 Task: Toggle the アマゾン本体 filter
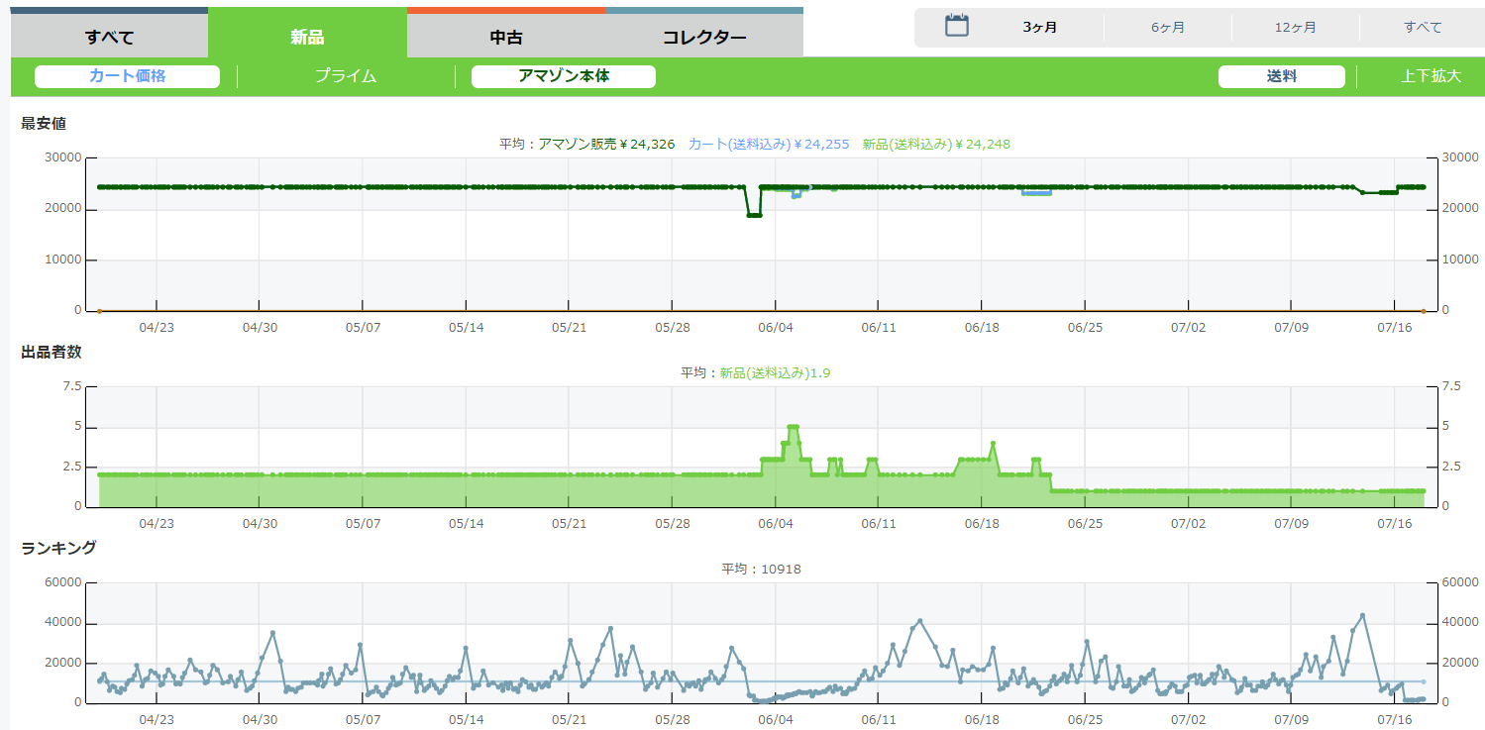click(564, 76)
